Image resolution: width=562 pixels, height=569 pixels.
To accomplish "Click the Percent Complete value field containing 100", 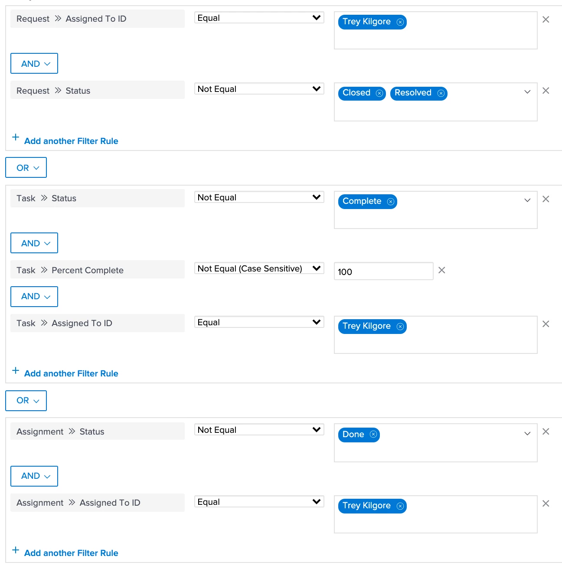I will 383,271.
